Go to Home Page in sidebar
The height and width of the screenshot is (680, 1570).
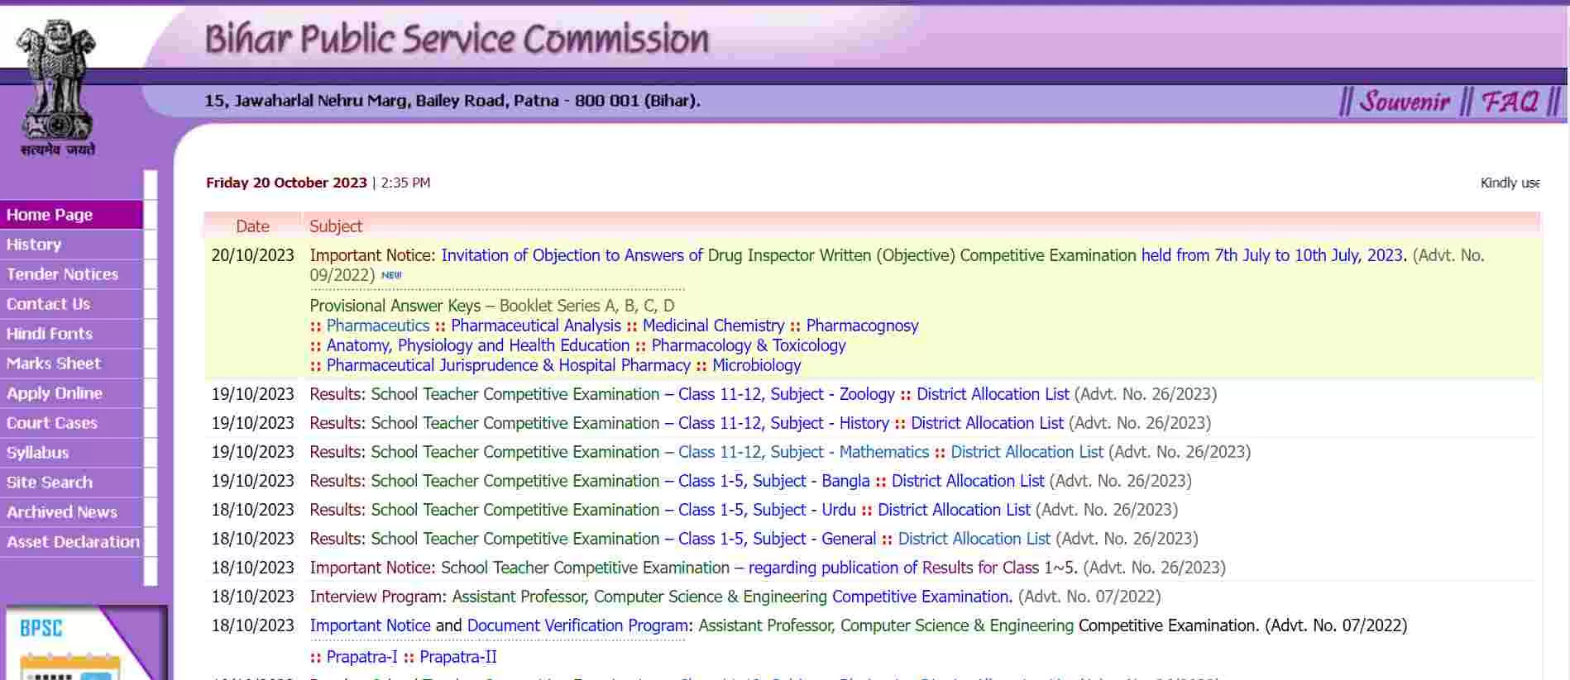[x=71, y=215]
